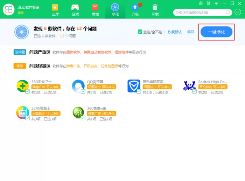The image size is (245, 181).
Task: Uncheck the 2345看图王 checkbox
Action: 28,118
